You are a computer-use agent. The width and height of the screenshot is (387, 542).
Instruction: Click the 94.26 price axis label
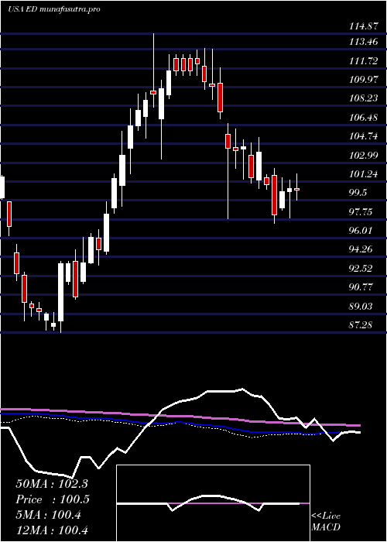coord(361,249)
